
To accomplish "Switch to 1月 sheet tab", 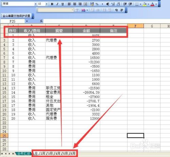I will 35,154.
